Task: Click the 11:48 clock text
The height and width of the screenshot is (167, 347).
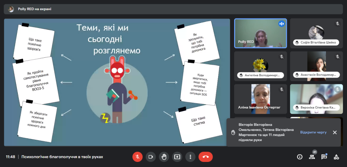Action: pyautogui.click(x=11, y=157)
